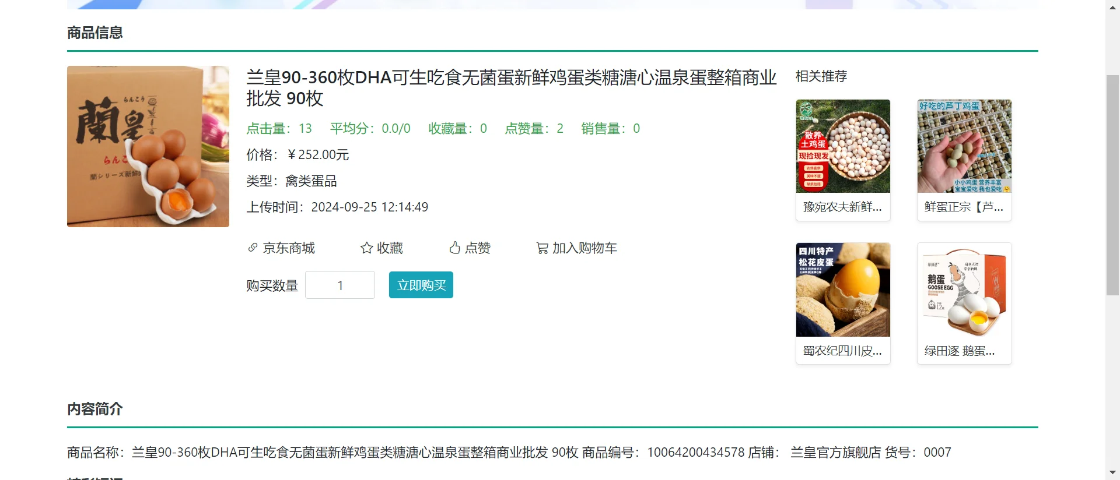Click the product title 兰皇90-360枚DHA

[512, 88]
